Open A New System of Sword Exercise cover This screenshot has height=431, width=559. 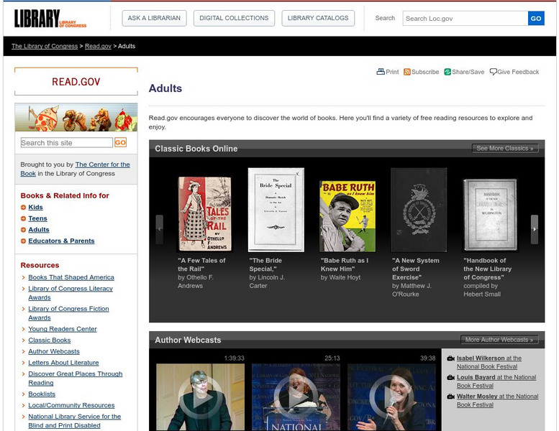(x=419, y=210)
